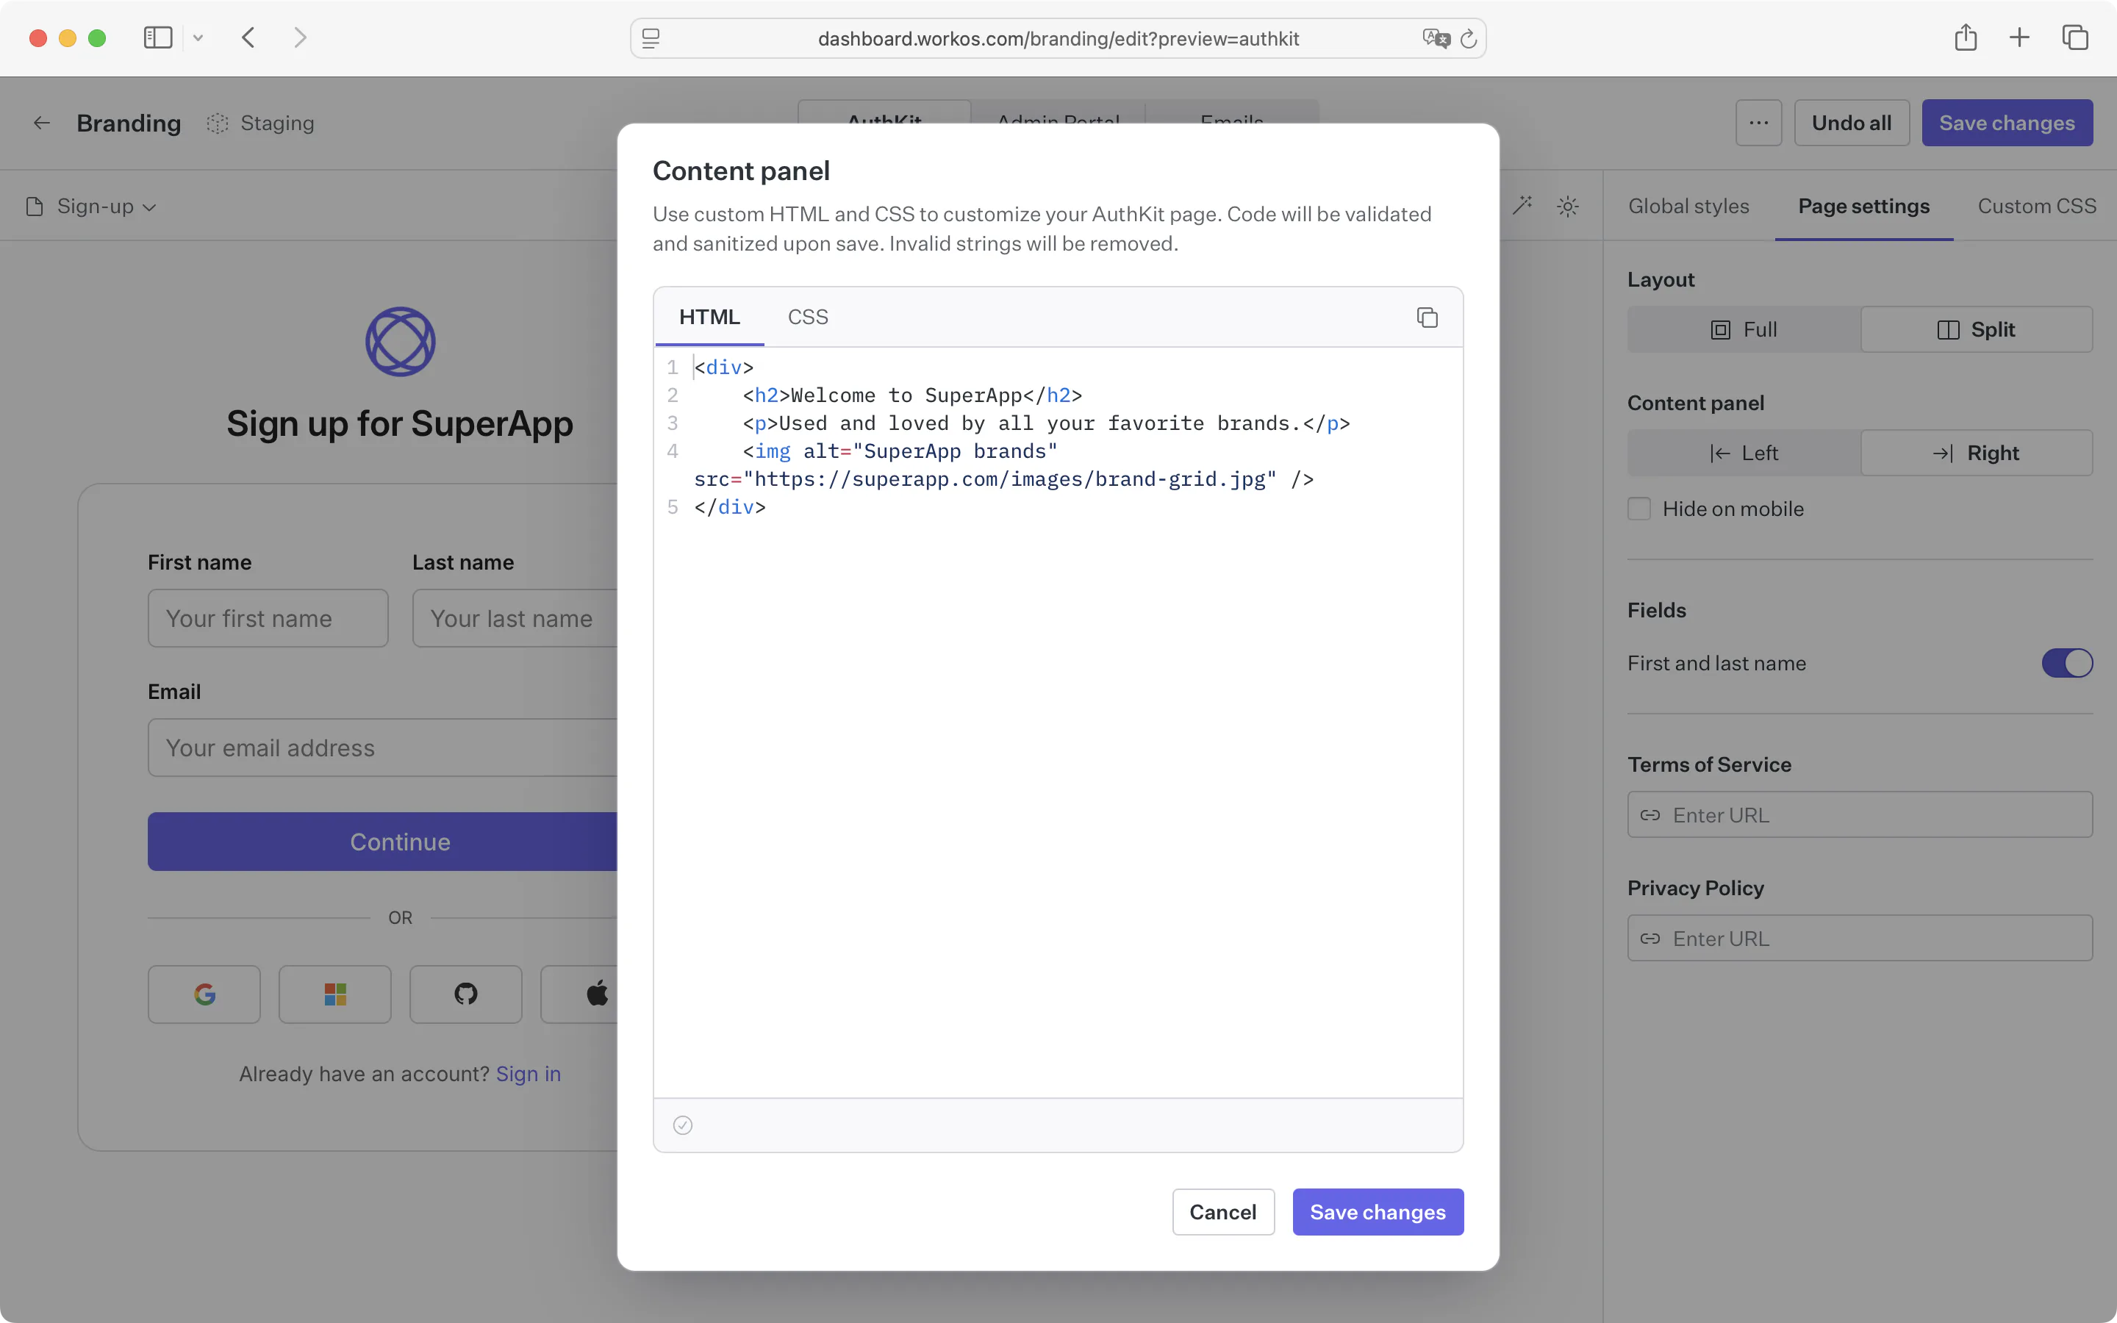Screen dimensions: 2117x1323
Task: Click the Apple sign-in icon button
Action: [x=579, y=994]
